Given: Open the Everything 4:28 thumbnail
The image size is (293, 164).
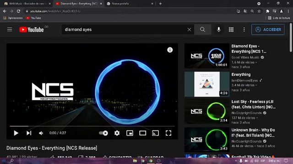Looking at the screenshot, I should [x=207, y=84].
